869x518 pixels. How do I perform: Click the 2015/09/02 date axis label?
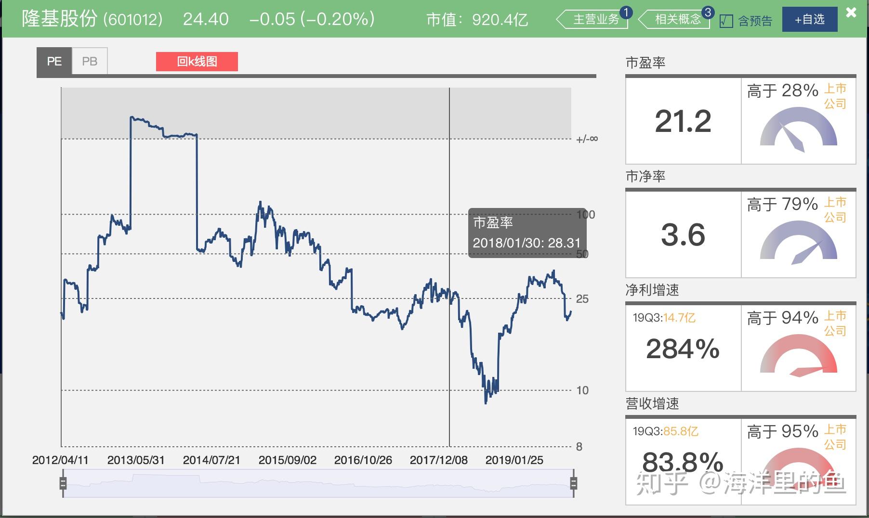pyautogui.click(x=288, y=460)
